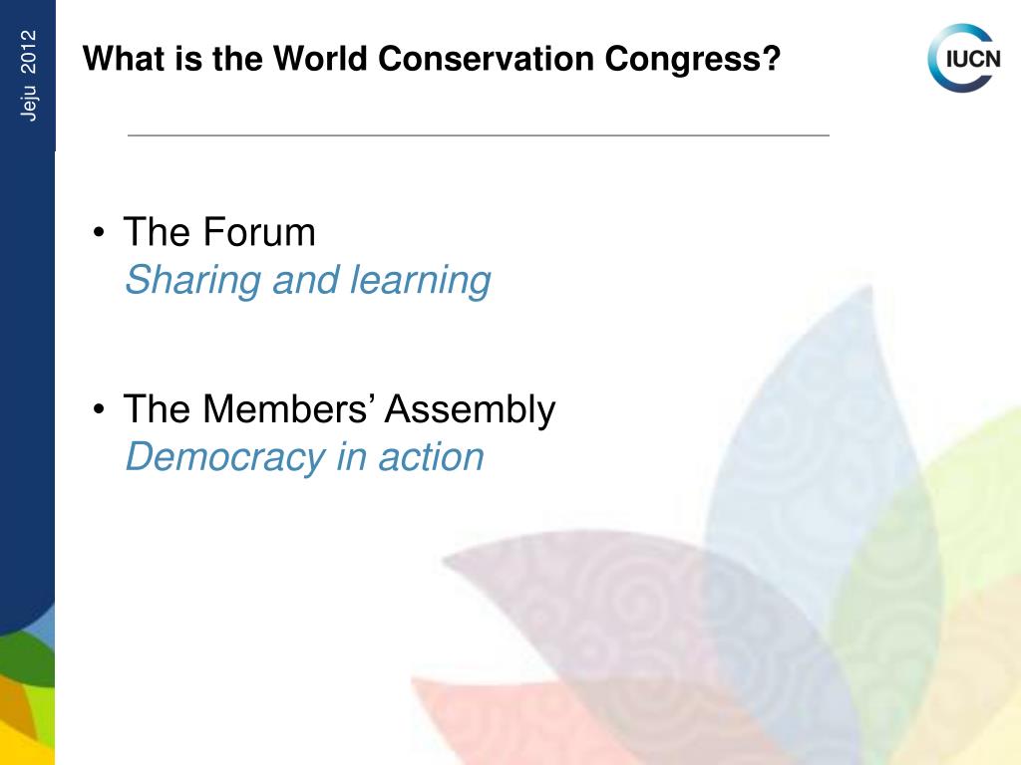This screenshot has width=1021, height=765.
Task: Click the word 'Assembly' in the second bullet
Action: 471,409
